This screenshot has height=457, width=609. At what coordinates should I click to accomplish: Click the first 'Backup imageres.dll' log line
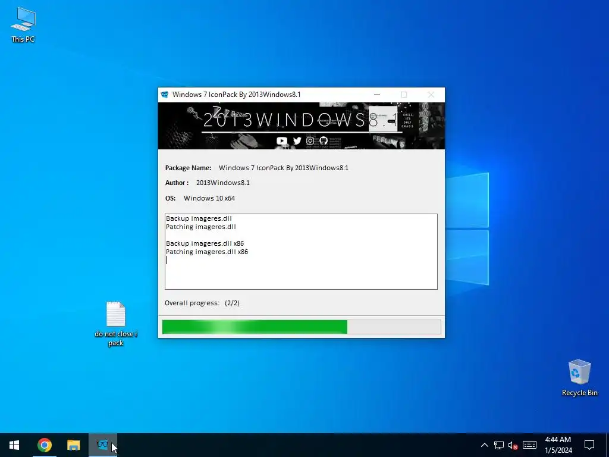pos(199,218)
